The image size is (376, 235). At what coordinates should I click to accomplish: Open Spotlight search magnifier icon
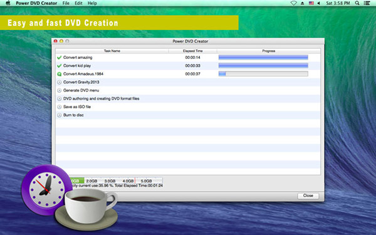tap(357, 3)
